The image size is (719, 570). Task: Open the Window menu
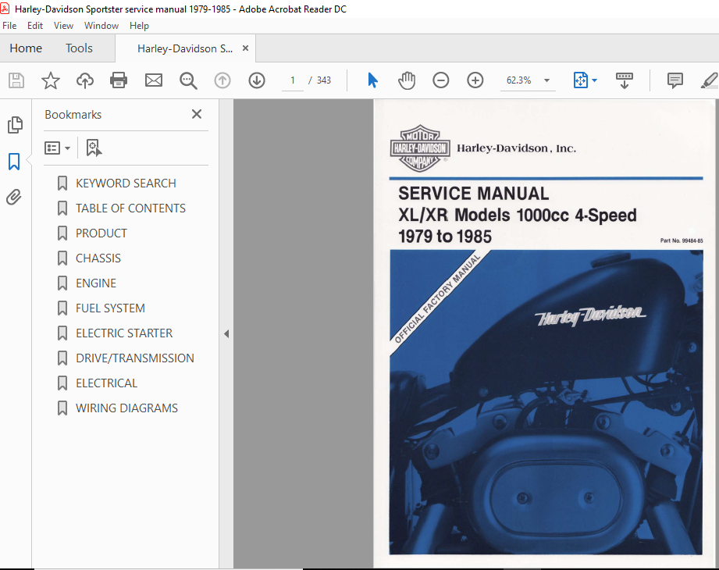[x=101, y=26]
